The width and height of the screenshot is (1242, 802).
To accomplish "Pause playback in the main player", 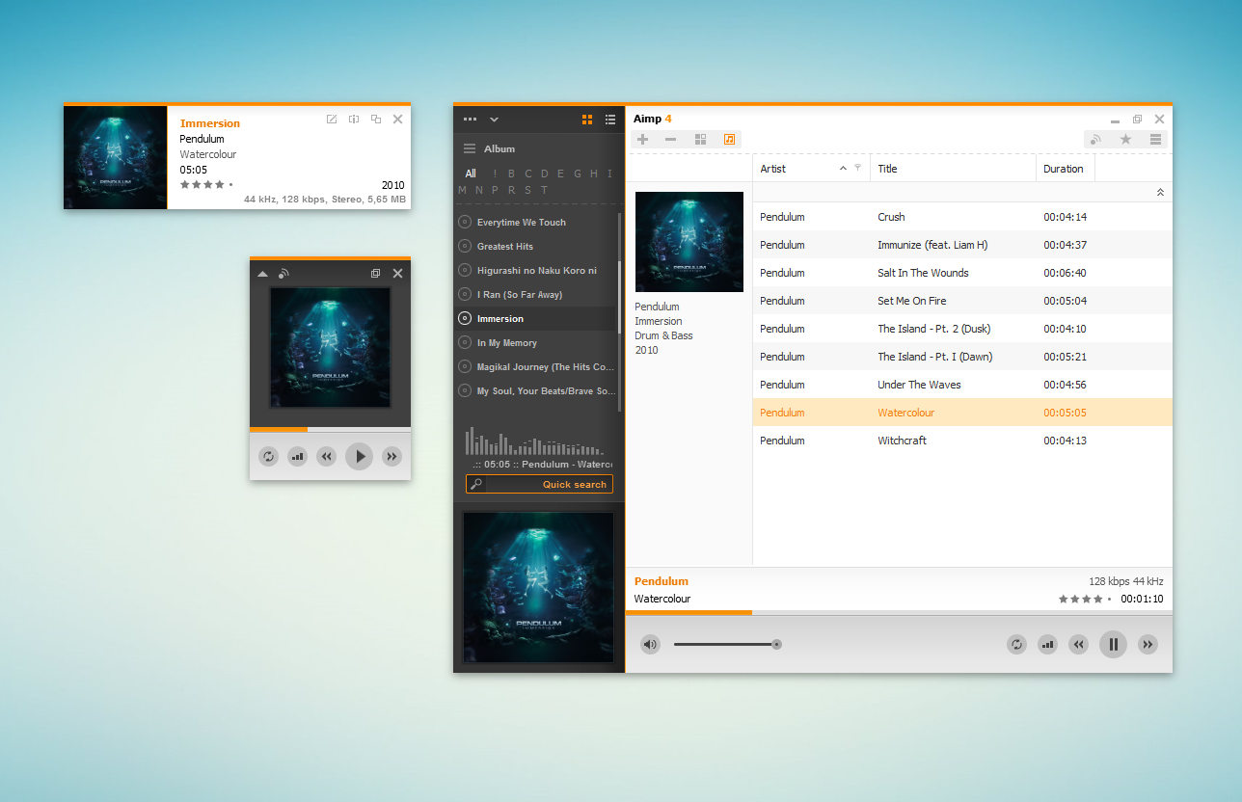I will point(1113,644).
